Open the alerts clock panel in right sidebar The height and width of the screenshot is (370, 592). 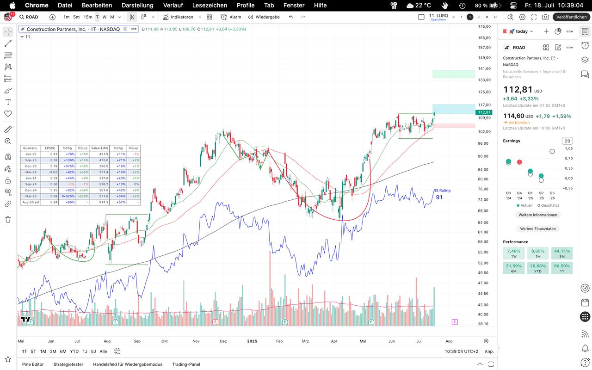585,45
